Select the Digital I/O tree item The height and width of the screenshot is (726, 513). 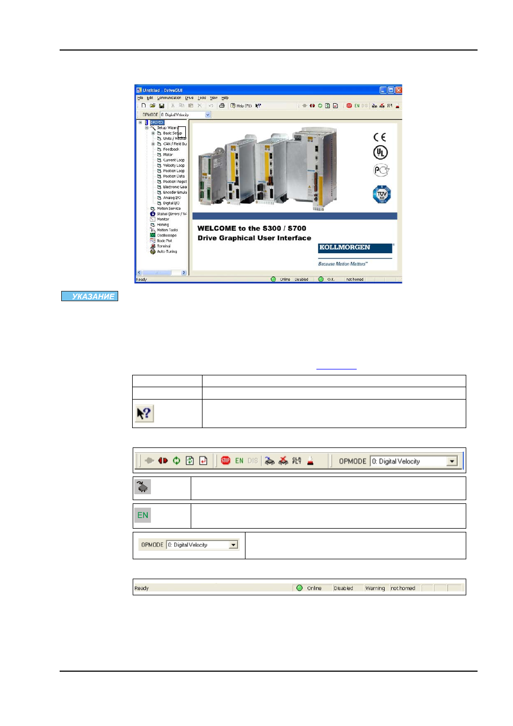171,203
